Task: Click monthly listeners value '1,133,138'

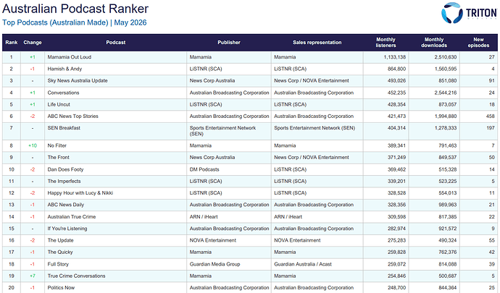Action: (395, 57)
